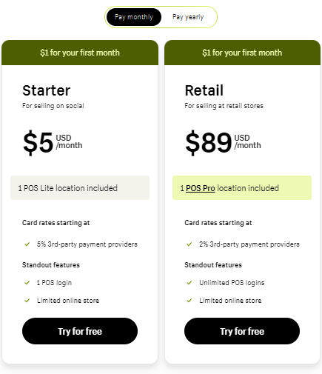Click checkmark next to 1 POS login
The height and width of the screenshot is (374, 322).
[x=27, y=283]
